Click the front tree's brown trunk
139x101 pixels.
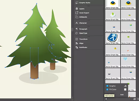[x=34, y=72]
